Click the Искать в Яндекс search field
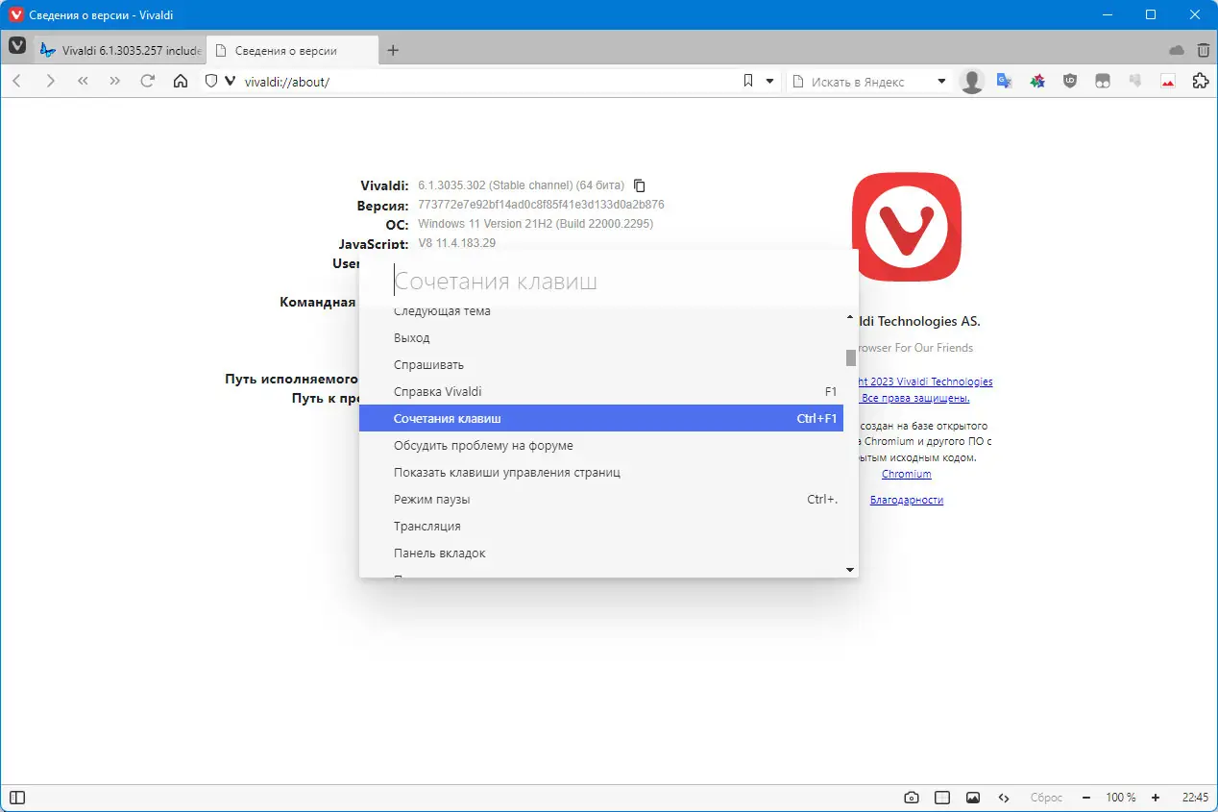Viewport: 1218px width, 812px height. pyautogui.click(x=870, y=82)
